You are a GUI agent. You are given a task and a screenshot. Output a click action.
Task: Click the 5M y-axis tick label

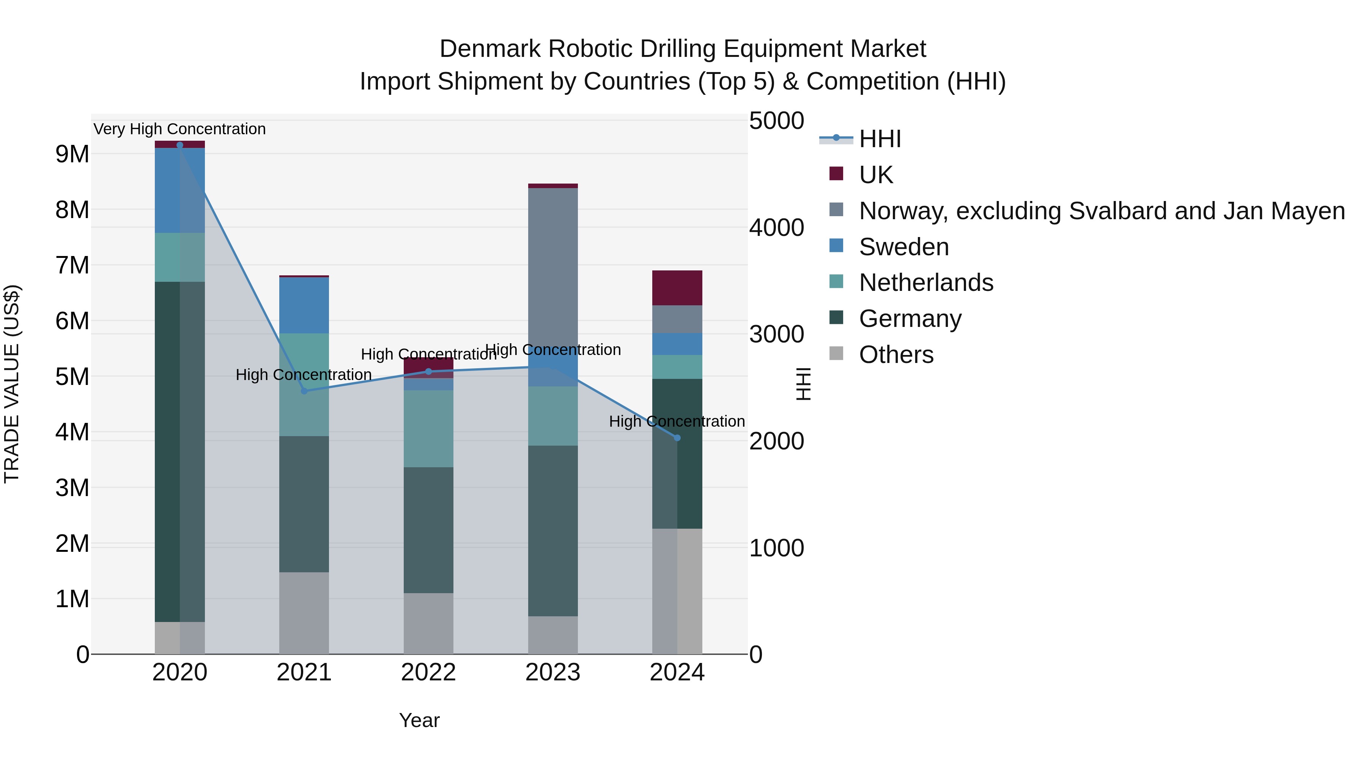(72, 377)
